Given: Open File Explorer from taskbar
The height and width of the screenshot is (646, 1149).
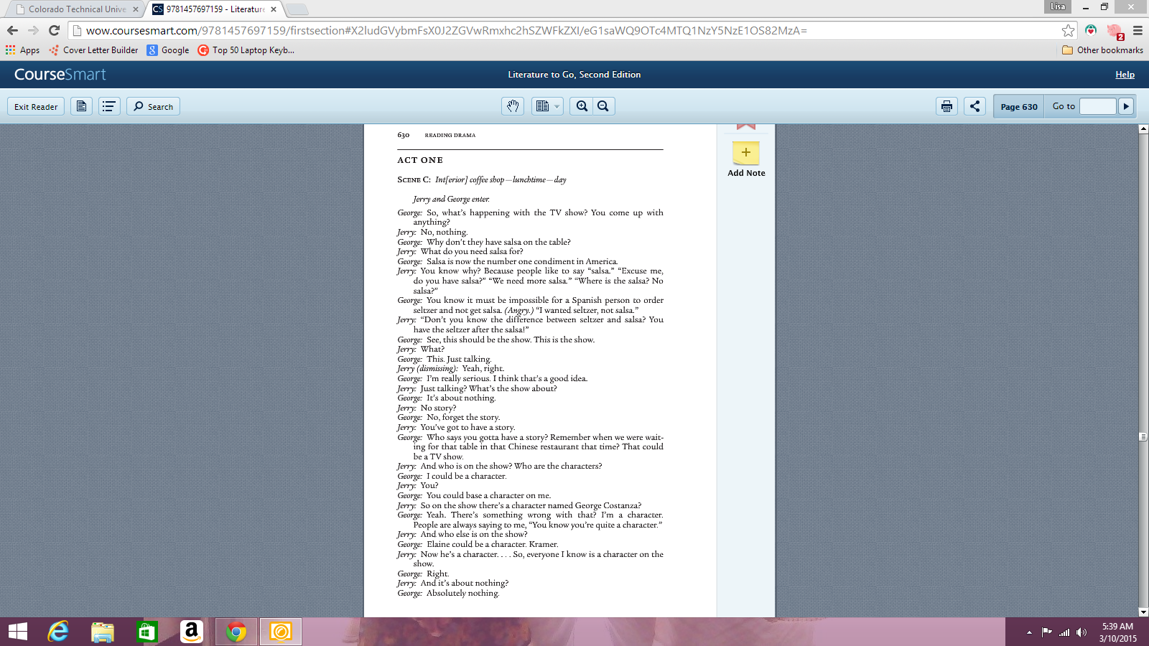Looking at the screenshot, I should click(x=103, y=632).
